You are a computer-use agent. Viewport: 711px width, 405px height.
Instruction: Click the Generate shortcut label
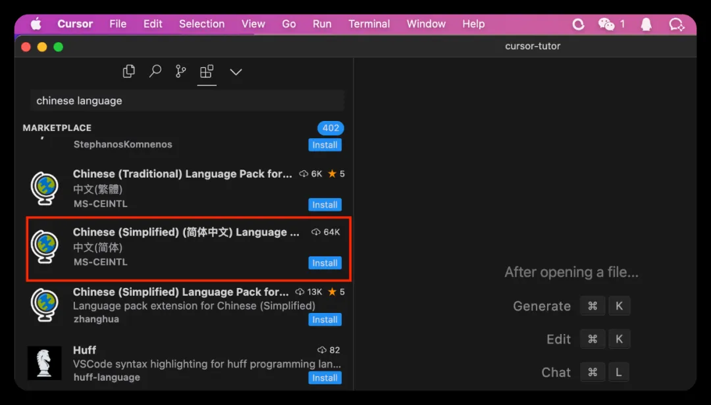(542, 306)
